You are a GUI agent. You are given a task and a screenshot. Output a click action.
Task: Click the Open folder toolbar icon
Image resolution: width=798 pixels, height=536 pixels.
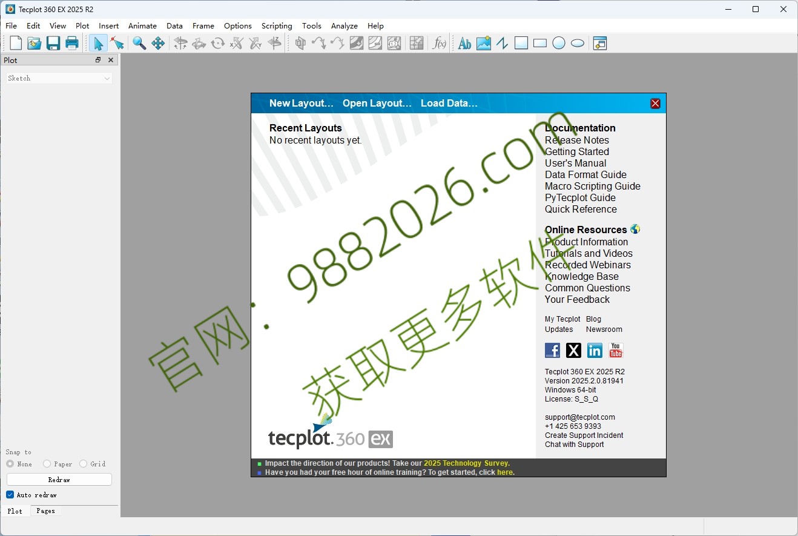(x=35, y=43)
